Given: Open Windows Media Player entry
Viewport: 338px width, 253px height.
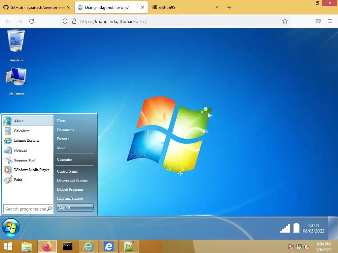Looking at the screenshot, I should coord(28,170).
